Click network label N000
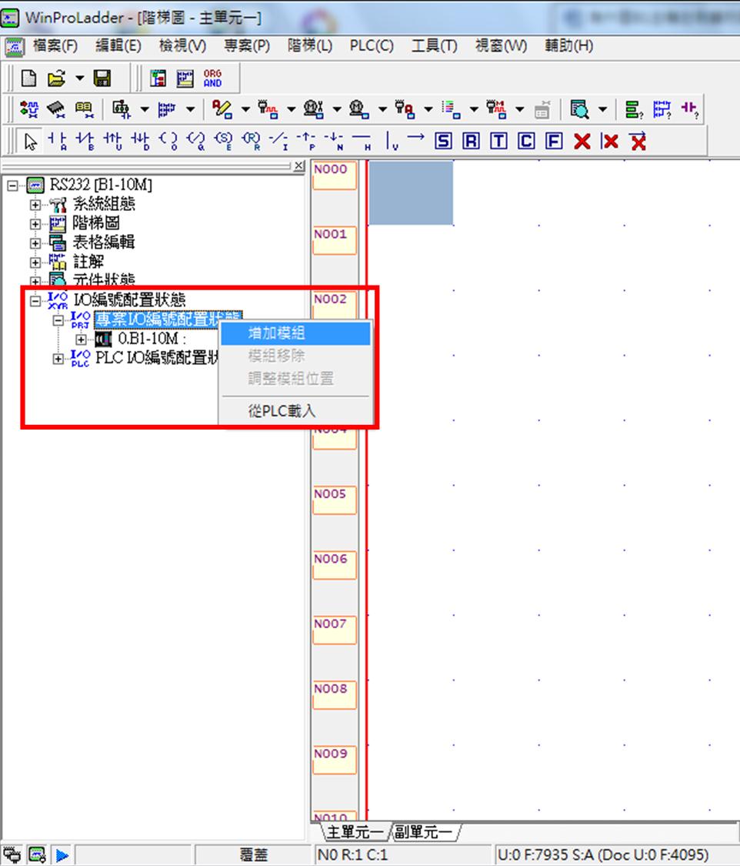This screenshot has width=740, height=866. (x=335, y=175)
